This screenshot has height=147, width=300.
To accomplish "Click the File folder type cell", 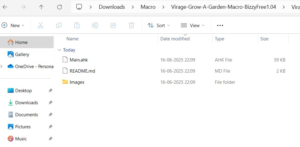I will pos(225,82).
